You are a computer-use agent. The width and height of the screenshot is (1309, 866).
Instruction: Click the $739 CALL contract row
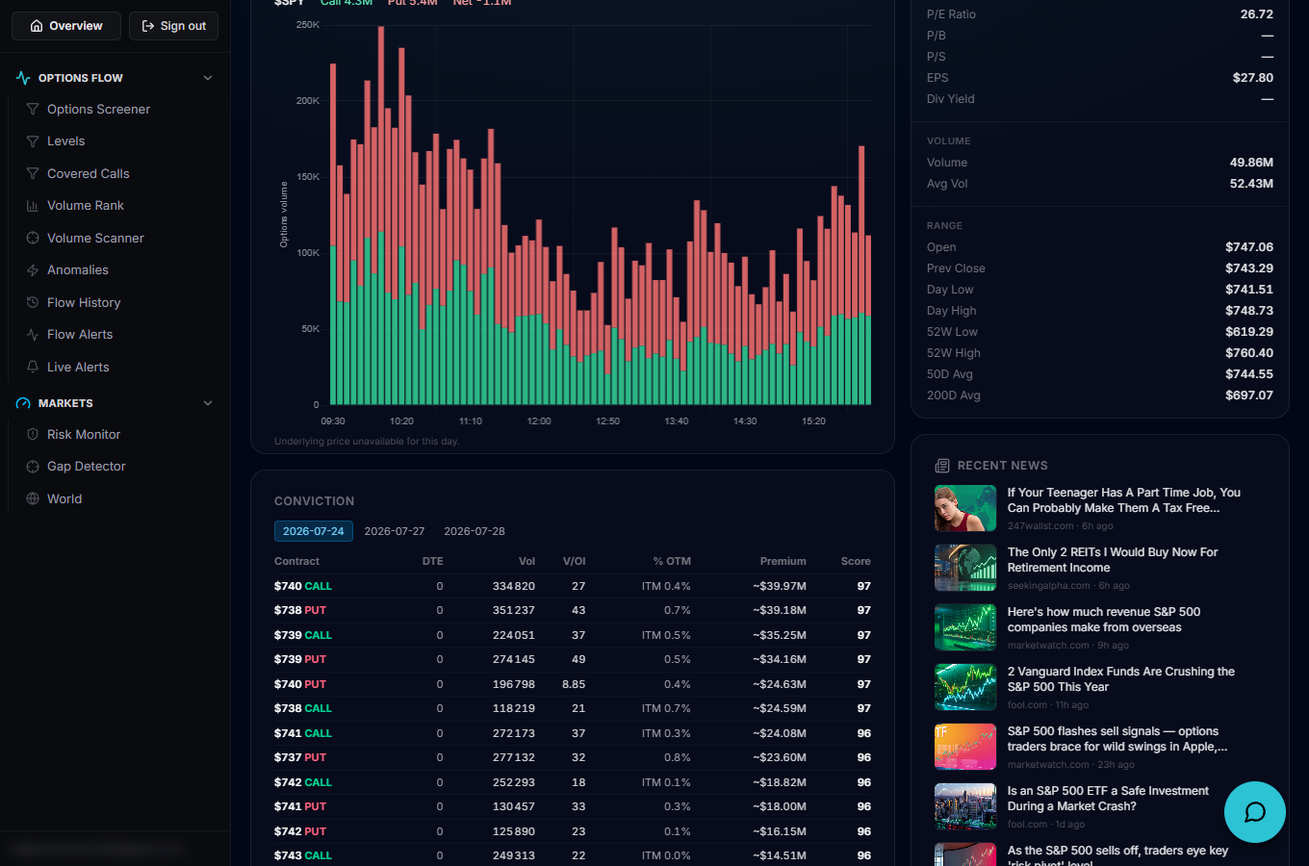(573, 635)
